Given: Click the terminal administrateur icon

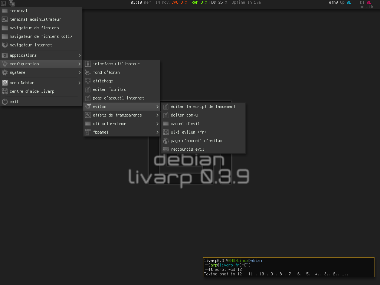Looking at the screenshot, I should pyautogui.click(x=5, y=19).
